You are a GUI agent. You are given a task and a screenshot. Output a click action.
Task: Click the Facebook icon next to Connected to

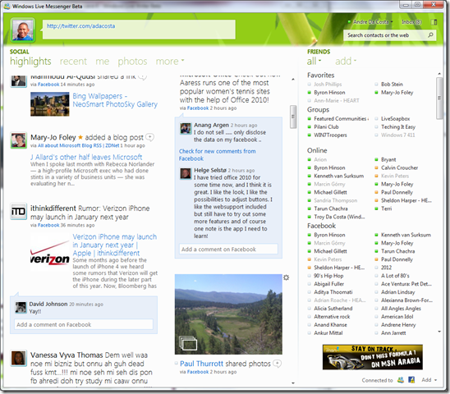tap(411, 380)
